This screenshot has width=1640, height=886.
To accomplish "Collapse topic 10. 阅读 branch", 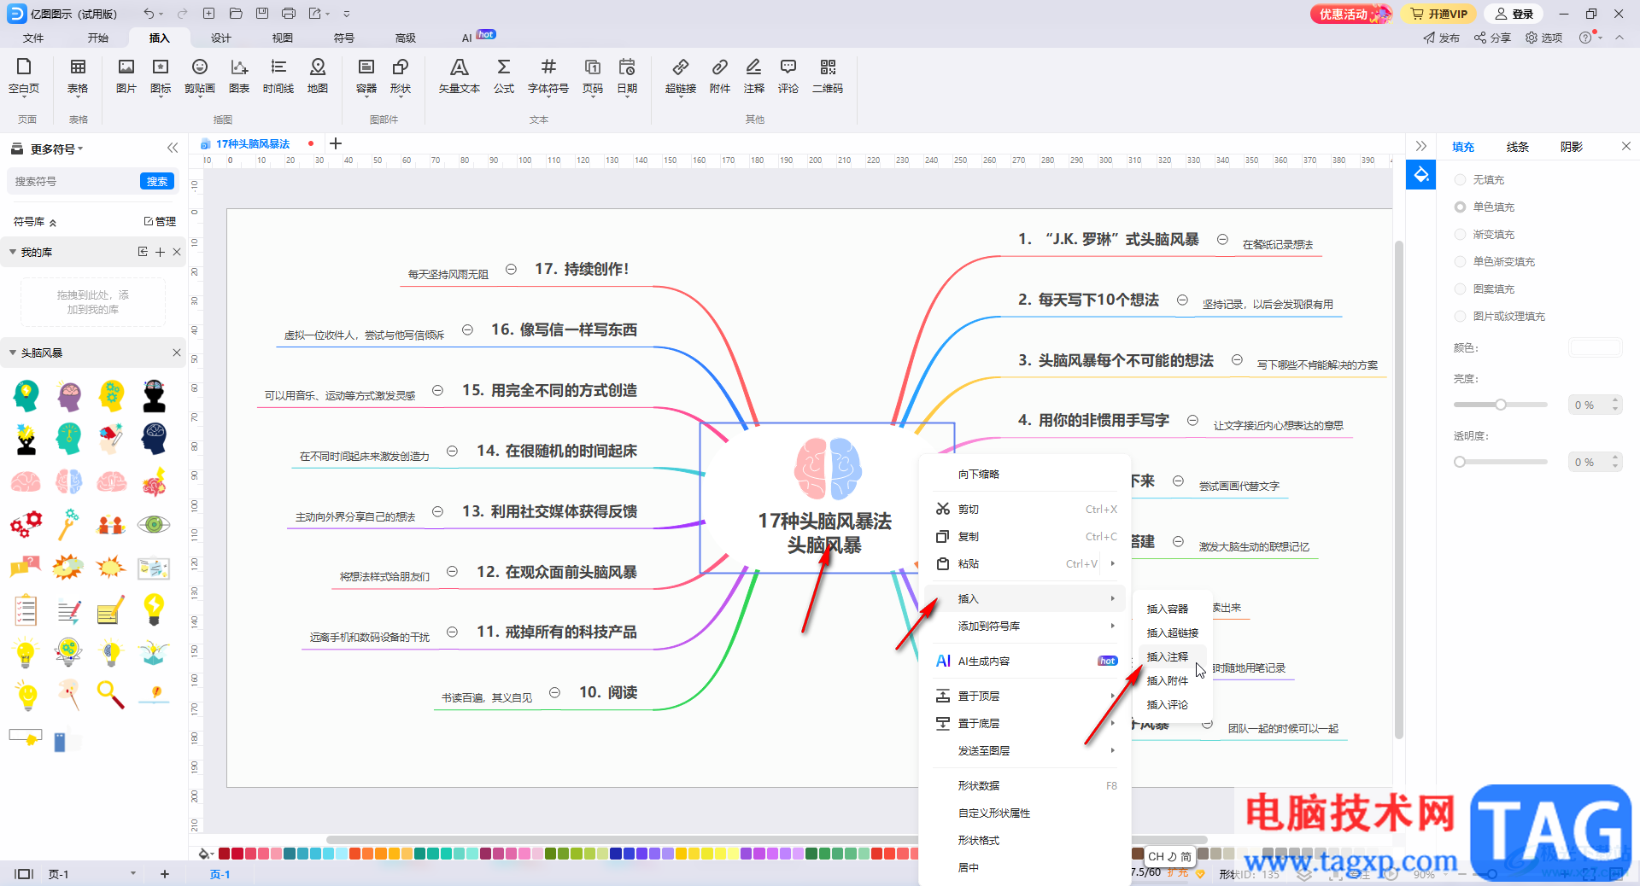I will (554, 692).
